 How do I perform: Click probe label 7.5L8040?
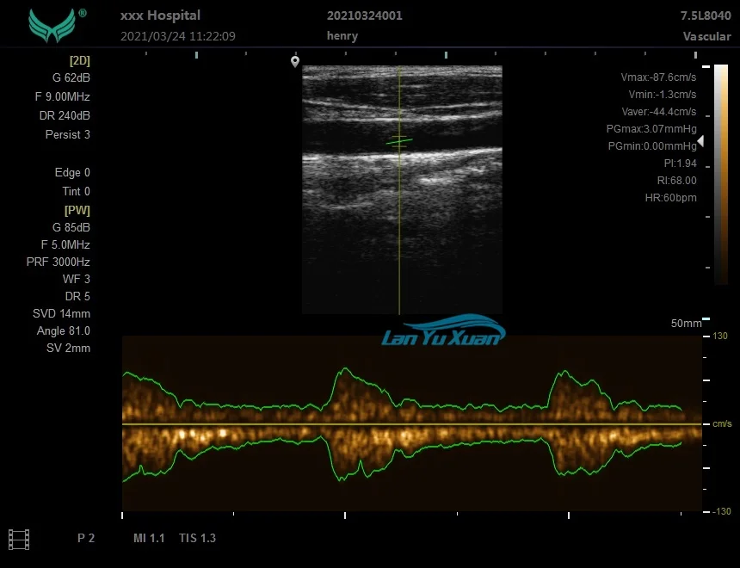click(706, 15)
